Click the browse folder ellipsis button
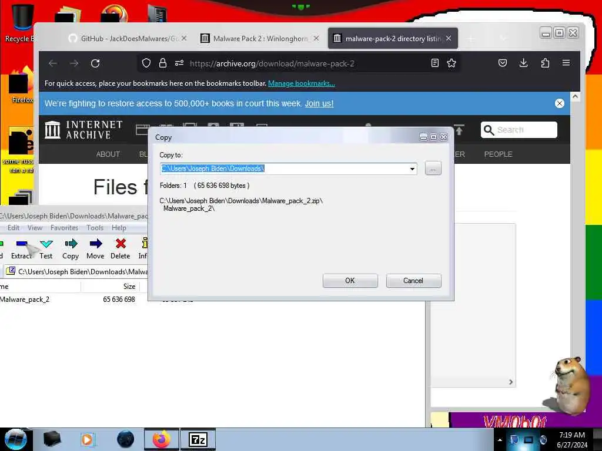Image resolution: width=602 pixels, height=451 pixels. pos(433,169)
